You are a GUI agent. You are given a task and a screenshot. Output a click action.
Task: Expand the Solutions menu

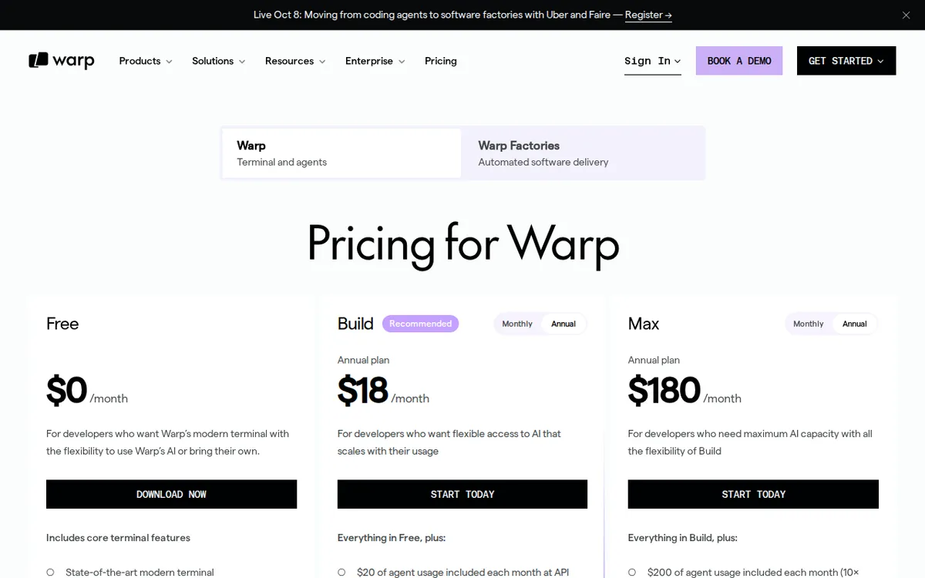pyautogui.click(x=219, y=61)
